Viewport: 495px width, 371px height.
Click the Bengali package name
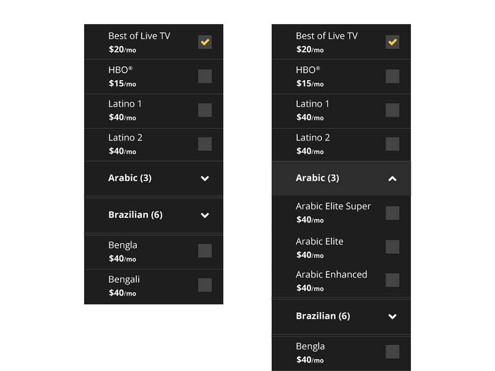[124, 279]
